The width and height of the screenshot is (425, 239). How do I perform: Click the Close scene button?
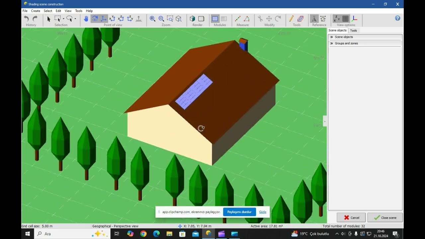coord(385,217)
